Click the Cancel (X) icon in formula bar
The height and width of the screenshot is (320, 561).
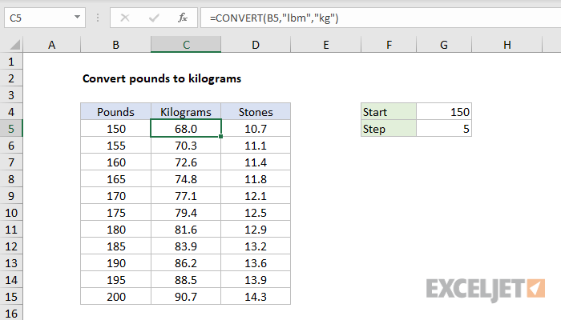click(x=124, y=17)
